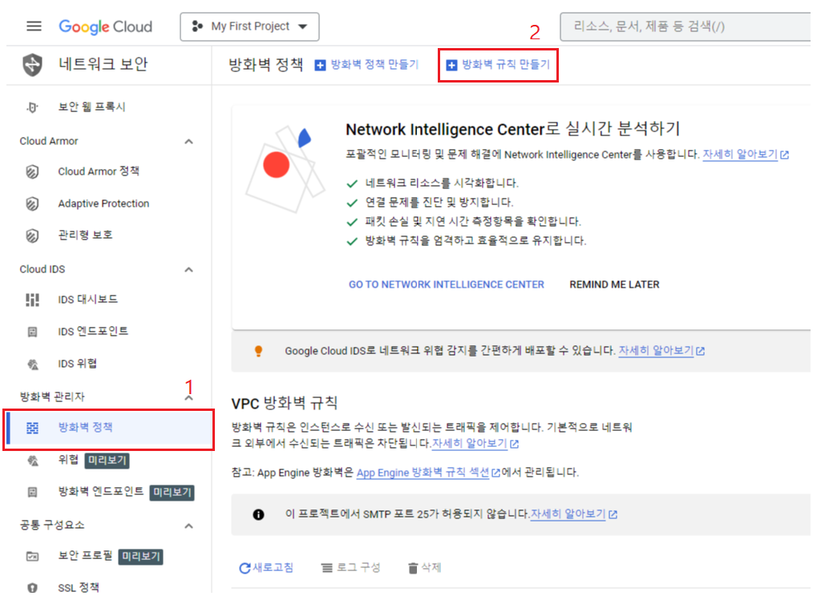Click the Cloud Armor 정책 shield icon
This screenshot has height=612, width=825.
click(x=32, y=172)
